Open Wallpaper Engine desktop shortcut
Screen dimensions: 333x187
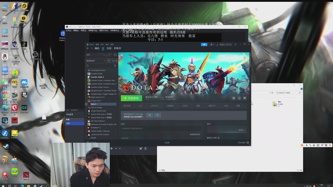[x=62, y=35]
